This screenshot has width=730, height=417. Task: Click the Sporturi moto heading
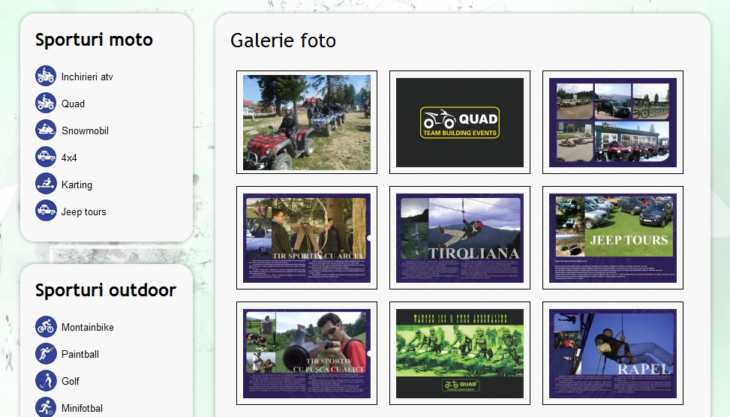click(x=94, y=40)
